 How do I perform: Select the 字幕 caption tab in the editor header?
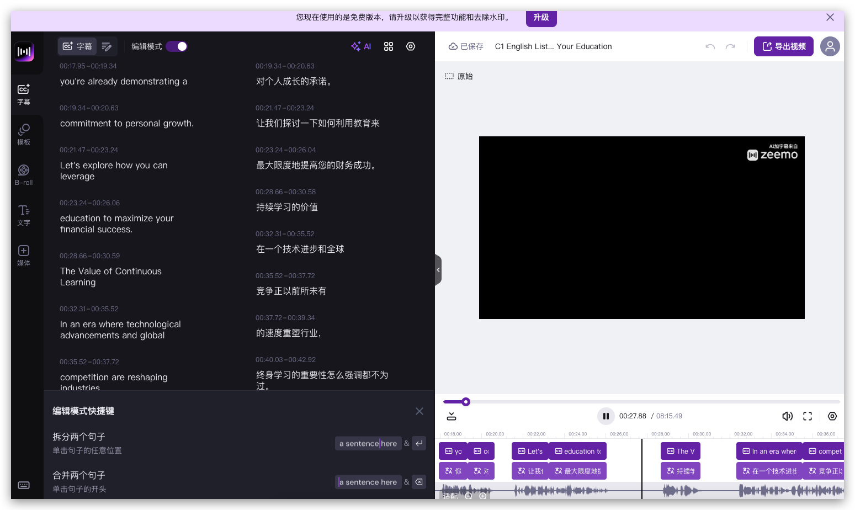(x=77, y=46)
